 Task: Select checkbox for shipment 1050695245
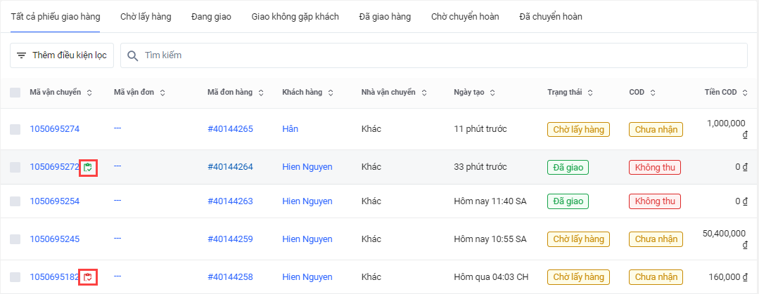[x=15, y=239]
